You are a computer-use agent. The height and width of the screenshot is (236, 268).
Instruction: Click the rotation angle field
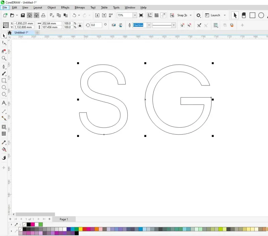point(96,25)
